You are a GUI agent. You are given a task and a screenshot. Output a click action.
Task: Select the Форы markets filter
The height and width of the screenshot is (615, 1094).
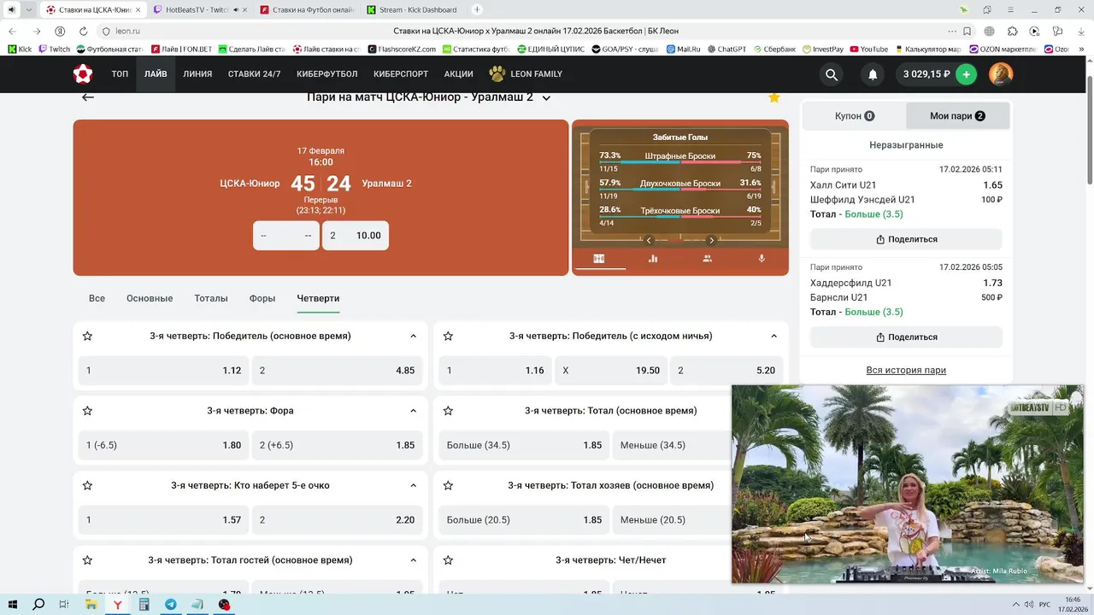point(262,298)
